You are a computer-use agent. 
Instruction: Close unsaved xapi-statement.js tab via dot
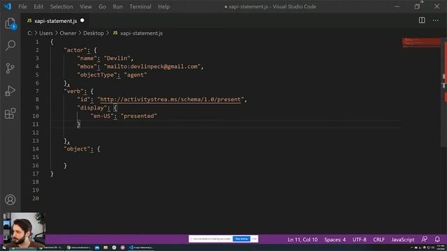click(x=82, y=20)
